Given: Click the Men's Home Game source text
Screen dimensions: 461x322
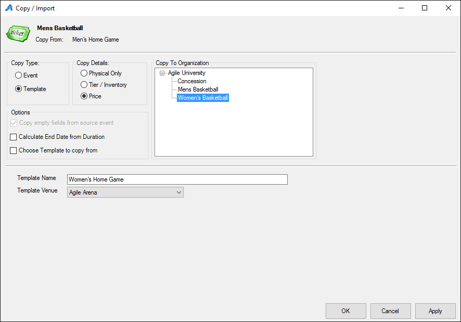Looking at the screenshot, I should click(x=96, y=40).
